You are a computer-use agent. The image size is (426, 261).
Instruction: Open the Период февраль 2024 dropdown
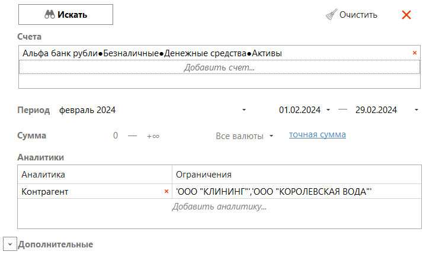[x=244, y=110]
